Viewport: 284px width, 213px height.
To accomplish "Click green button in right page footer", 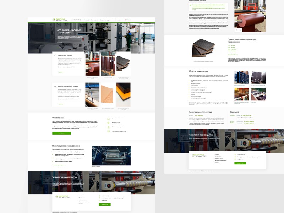I will (240, 163).
